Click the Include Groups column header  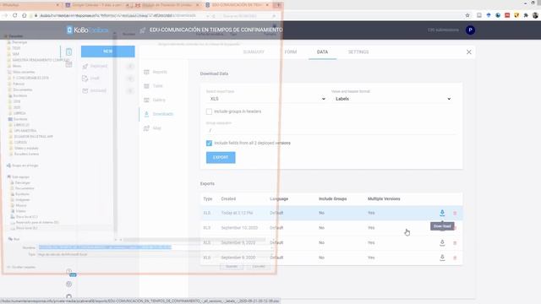(x=332, y=199)
